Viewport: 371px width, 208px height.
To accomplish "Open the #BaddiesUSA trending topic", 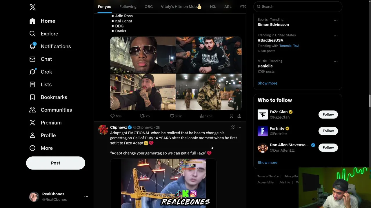I will coord(270,40).
